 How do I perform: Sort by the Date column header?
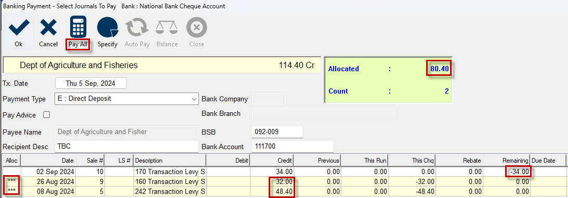coord(48,161)
